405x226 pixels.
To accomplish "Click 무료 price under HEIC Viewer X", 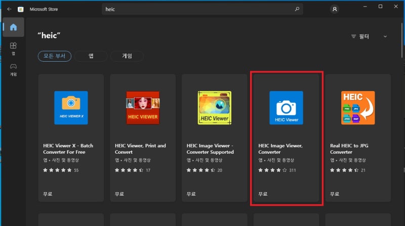I will tap(48, 194).
